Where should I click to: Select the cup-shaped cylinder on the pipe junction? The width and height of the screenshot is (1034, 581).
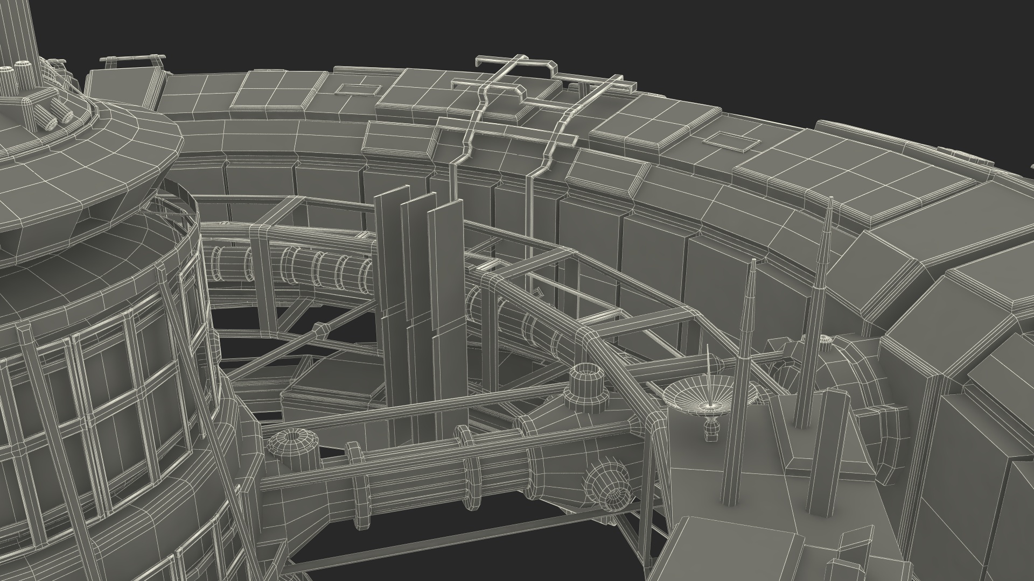[586, 381]
